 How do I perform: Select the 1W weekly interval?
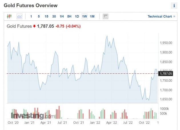(85, 16)
